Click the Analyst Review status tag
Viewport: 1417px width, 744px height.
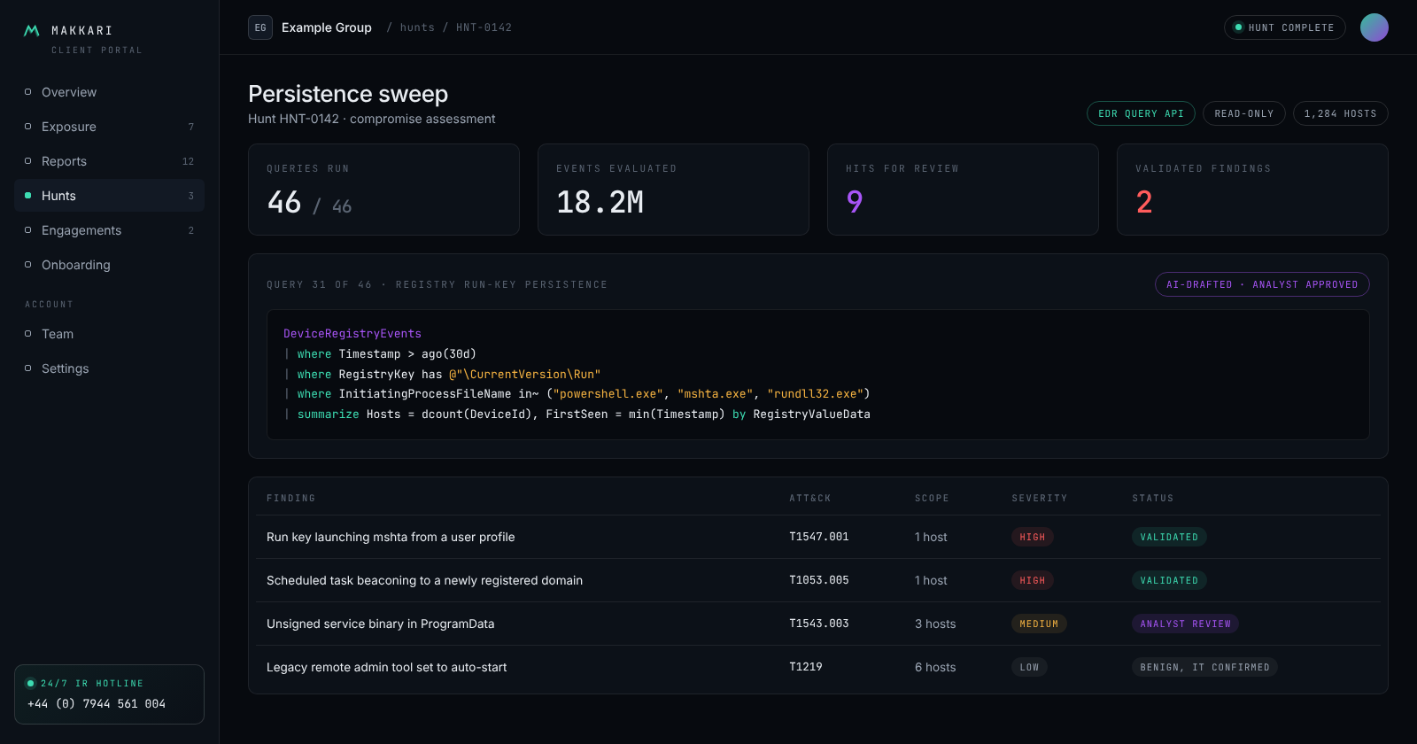pyautogui.click(x=1185, y=624)
